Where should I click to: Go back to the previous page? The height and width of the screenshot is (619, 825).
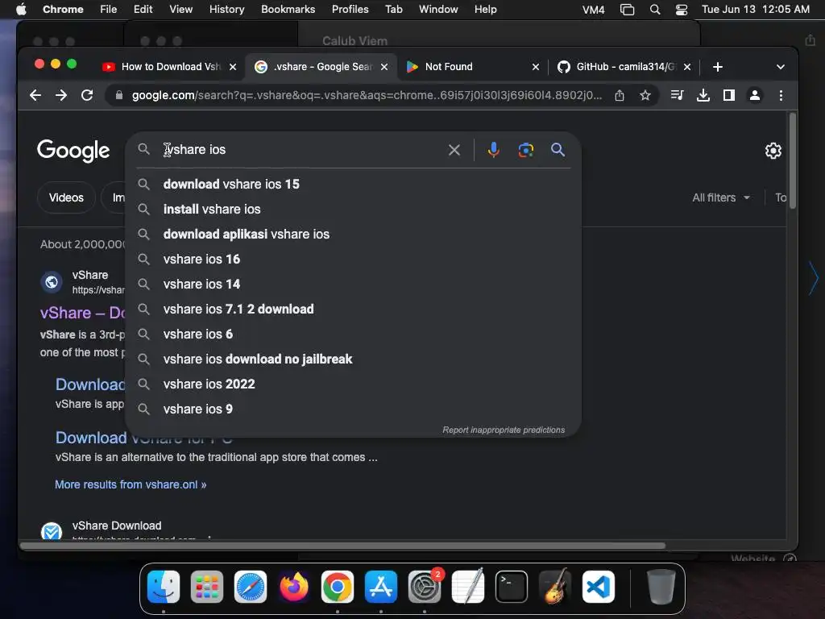(x=35, y=95)
